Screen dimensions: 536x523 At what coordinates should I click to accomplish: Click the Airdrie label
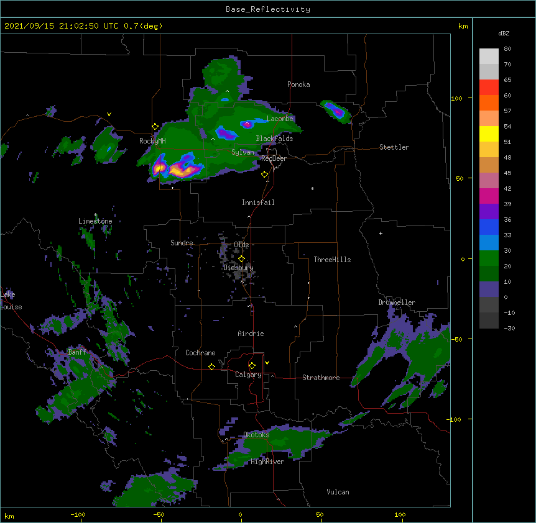click(251, 334)
